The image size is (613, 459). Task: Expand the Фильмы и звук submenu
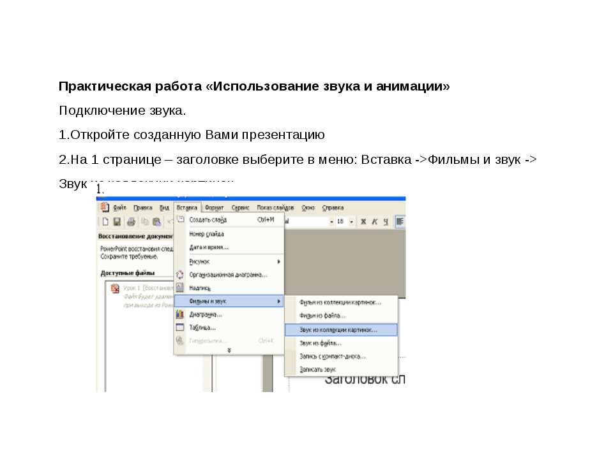(x=229, y=301)
